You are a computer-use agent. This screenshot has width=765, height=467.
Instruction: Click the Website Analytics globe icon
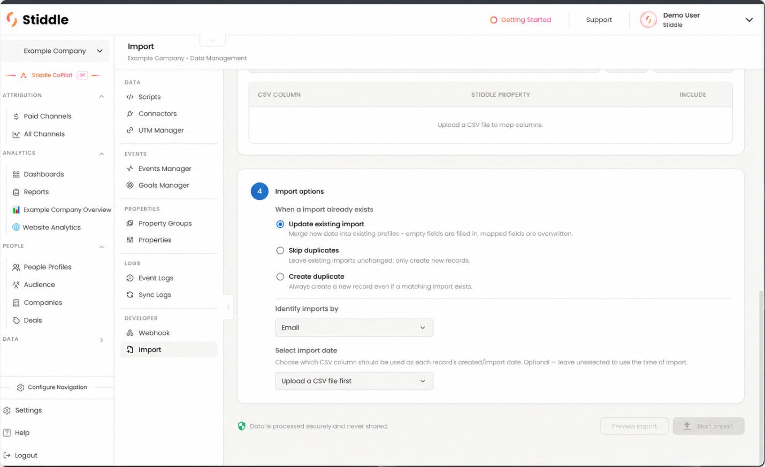coord(16,227)
